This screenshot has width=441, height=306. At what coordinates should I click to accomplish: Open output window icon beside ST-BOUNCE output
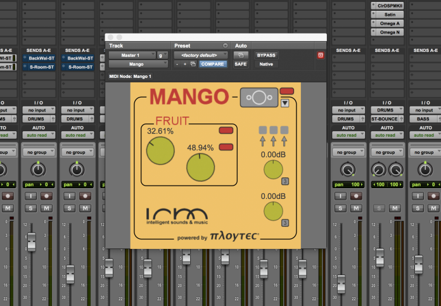click(x=401, y=119)
